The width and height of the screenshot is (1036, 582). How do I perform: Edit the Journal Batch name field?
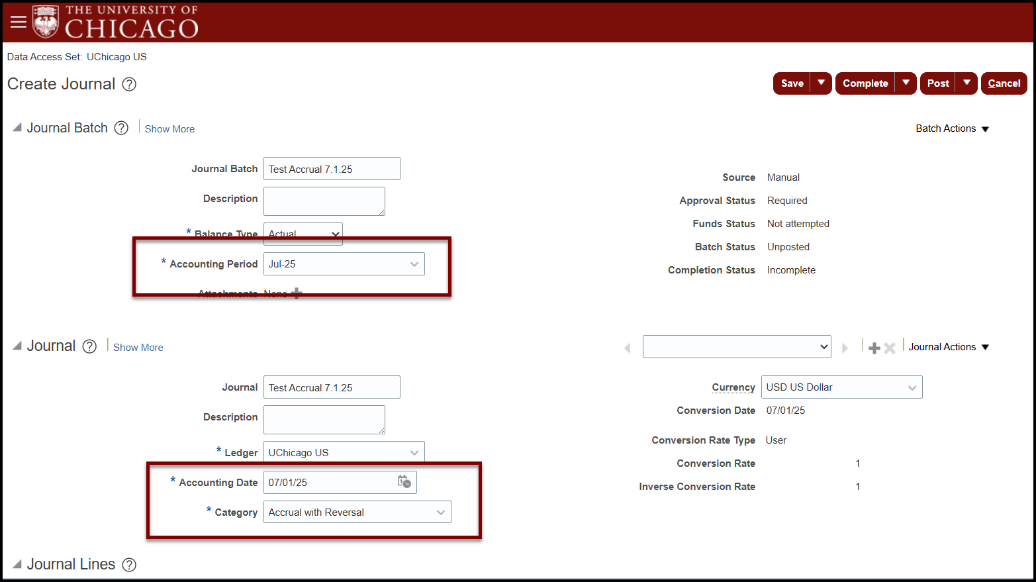coord(332,168)
